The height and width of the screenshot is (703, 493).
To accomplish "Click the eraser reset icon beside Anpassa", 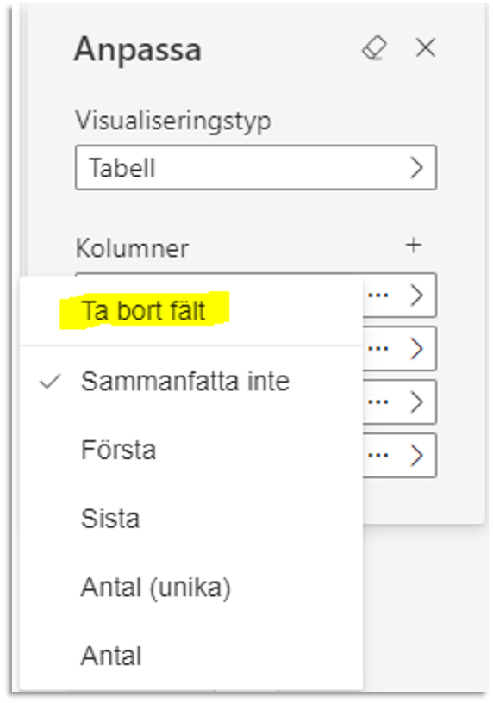I will [374, 48].
